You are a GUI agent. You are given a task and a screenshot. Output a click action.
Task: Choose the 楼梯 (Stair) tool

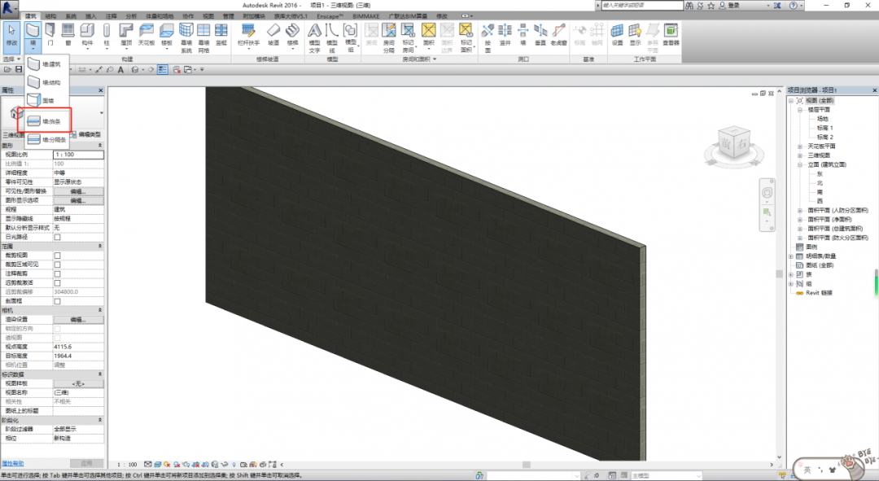click(x=292, y=35)
